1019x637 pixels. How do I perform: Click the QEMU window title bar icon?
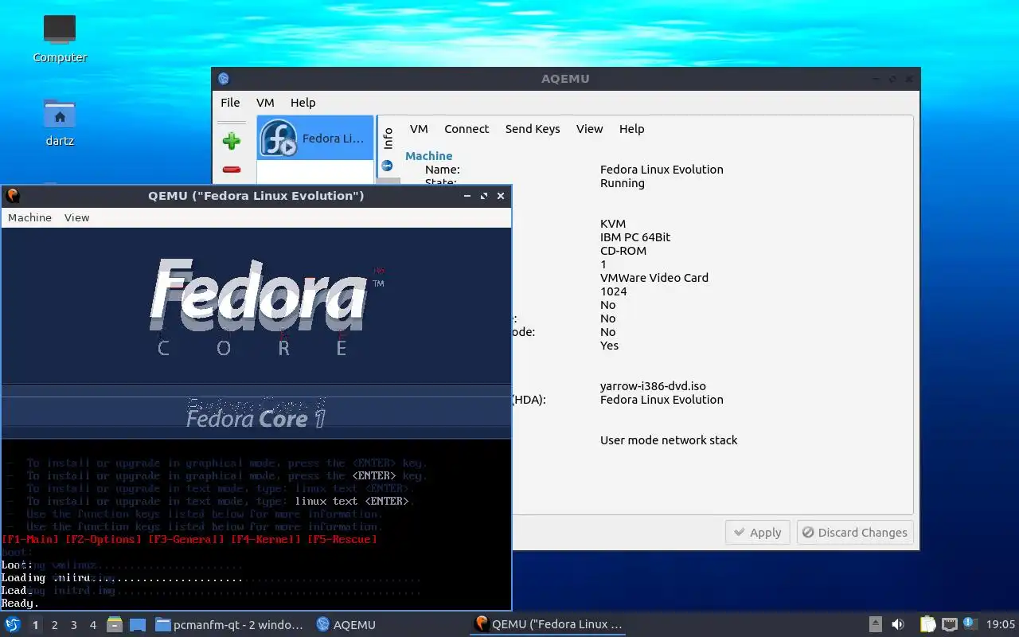pos(13,195)
